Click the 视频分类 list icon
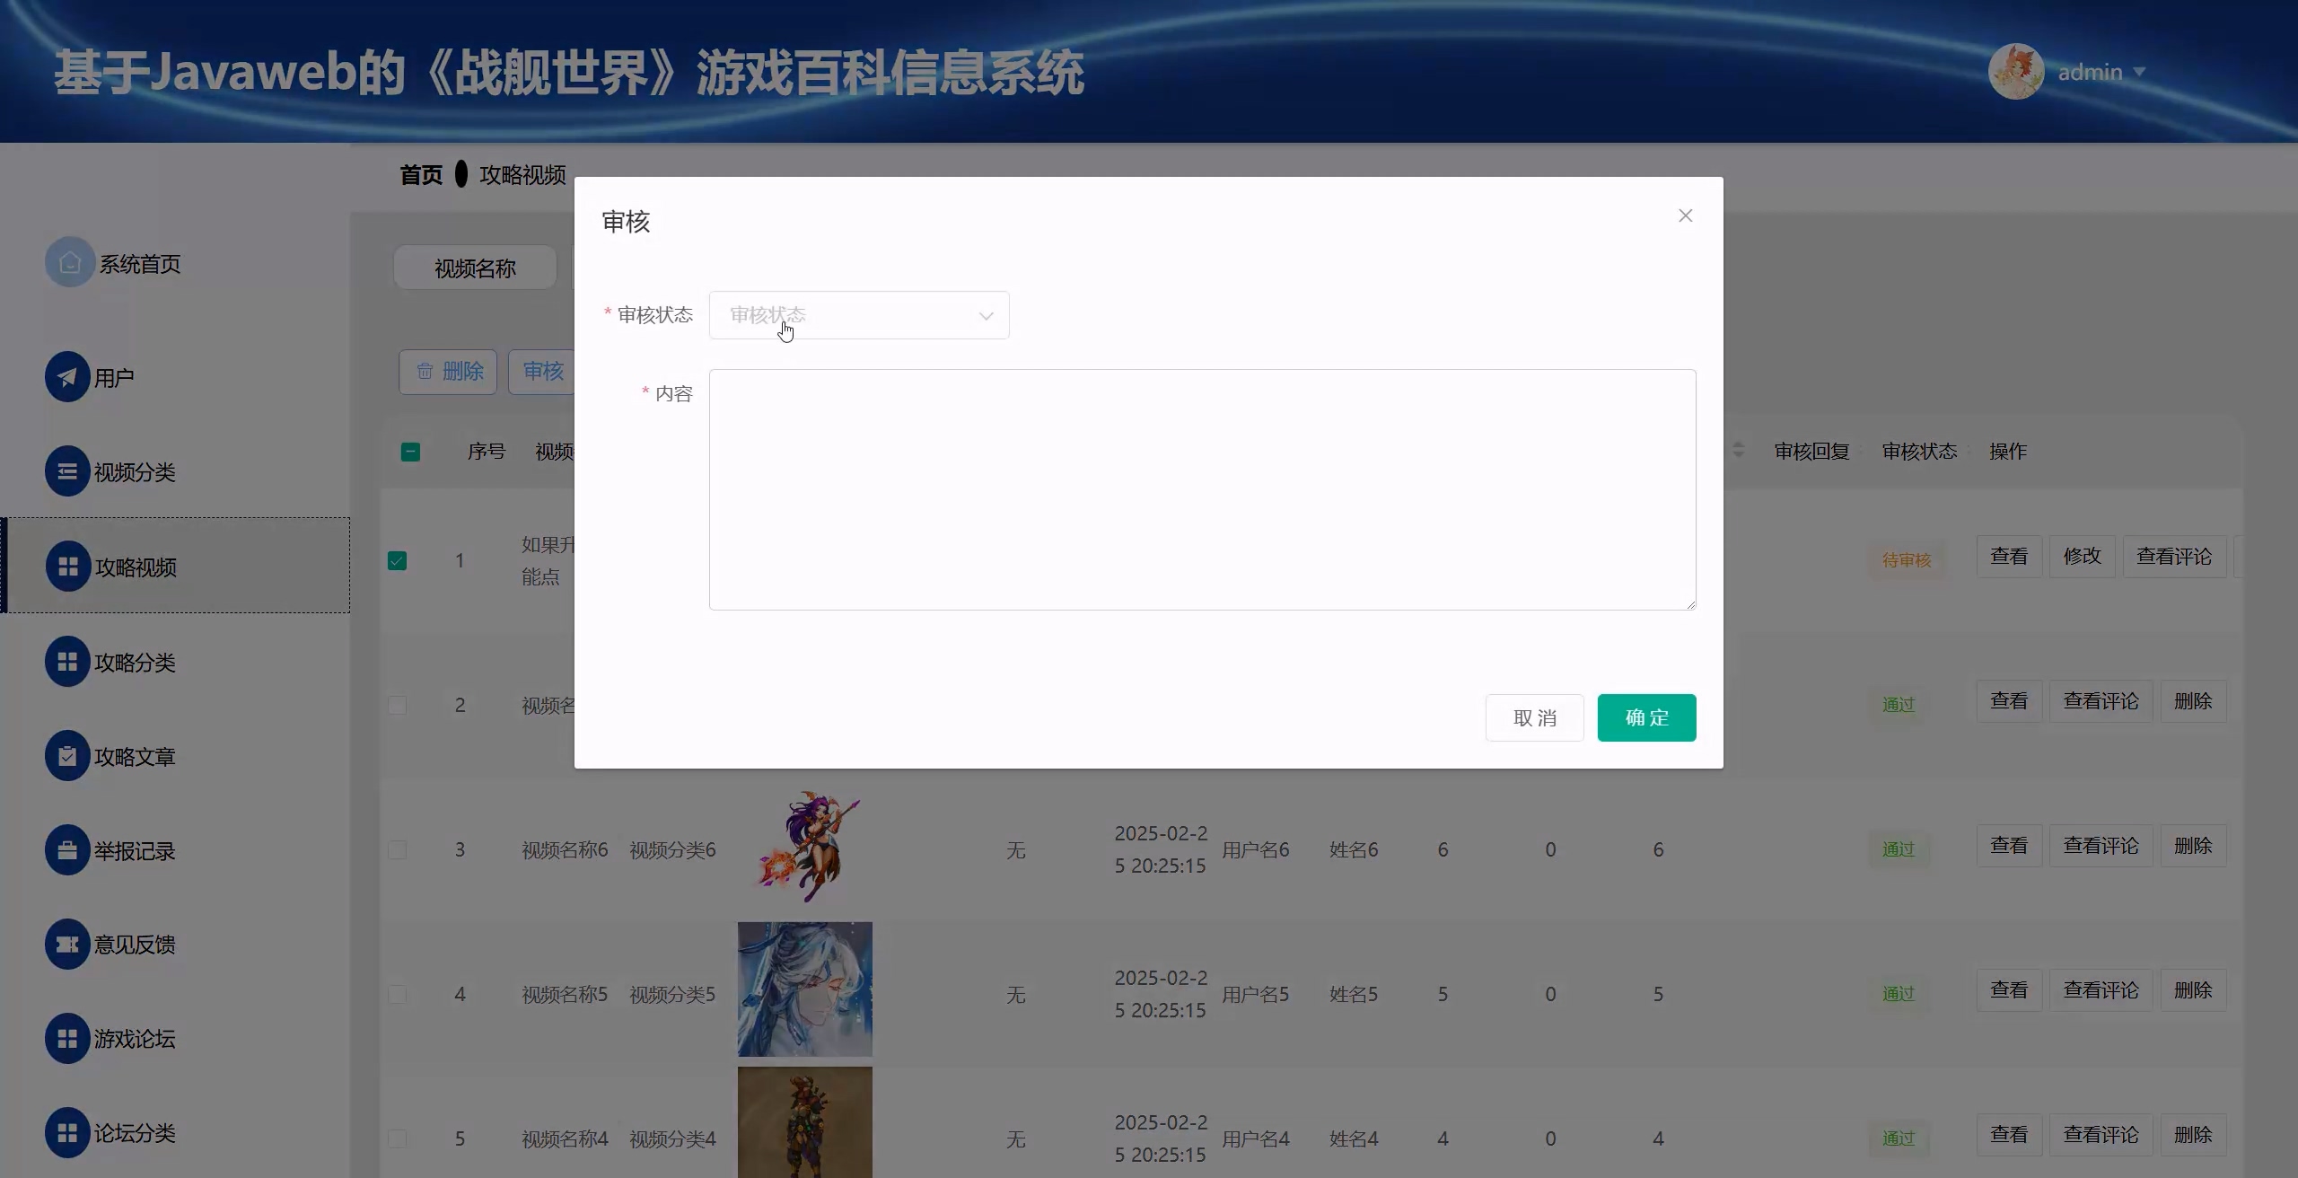This screenshot has width=2298, height=1178. click(67, 471)
